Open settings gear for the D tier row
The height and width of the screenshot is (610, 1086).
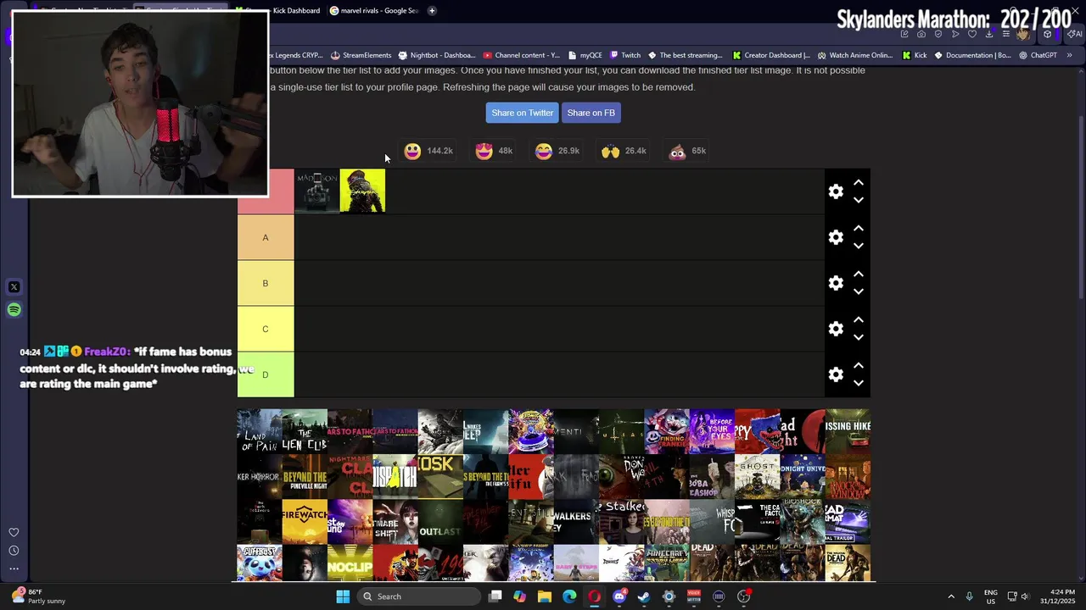coord(836,374)
